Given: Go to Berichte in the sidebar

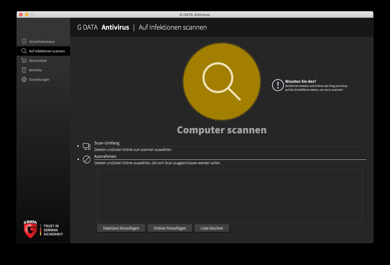Looking at the screenshot, I should click(43, 70).
